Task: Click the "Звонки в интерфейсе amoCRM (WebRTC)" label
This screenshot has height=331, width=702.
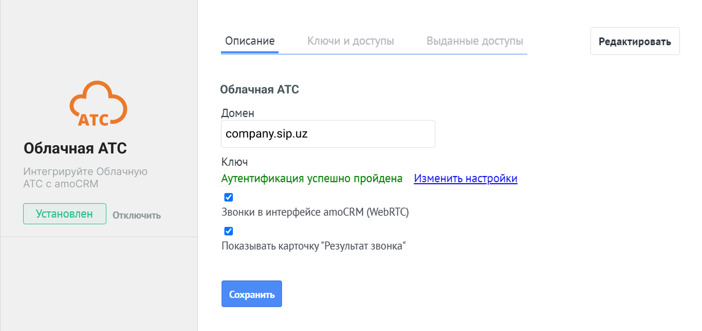Action: click(x=315, y=212)
